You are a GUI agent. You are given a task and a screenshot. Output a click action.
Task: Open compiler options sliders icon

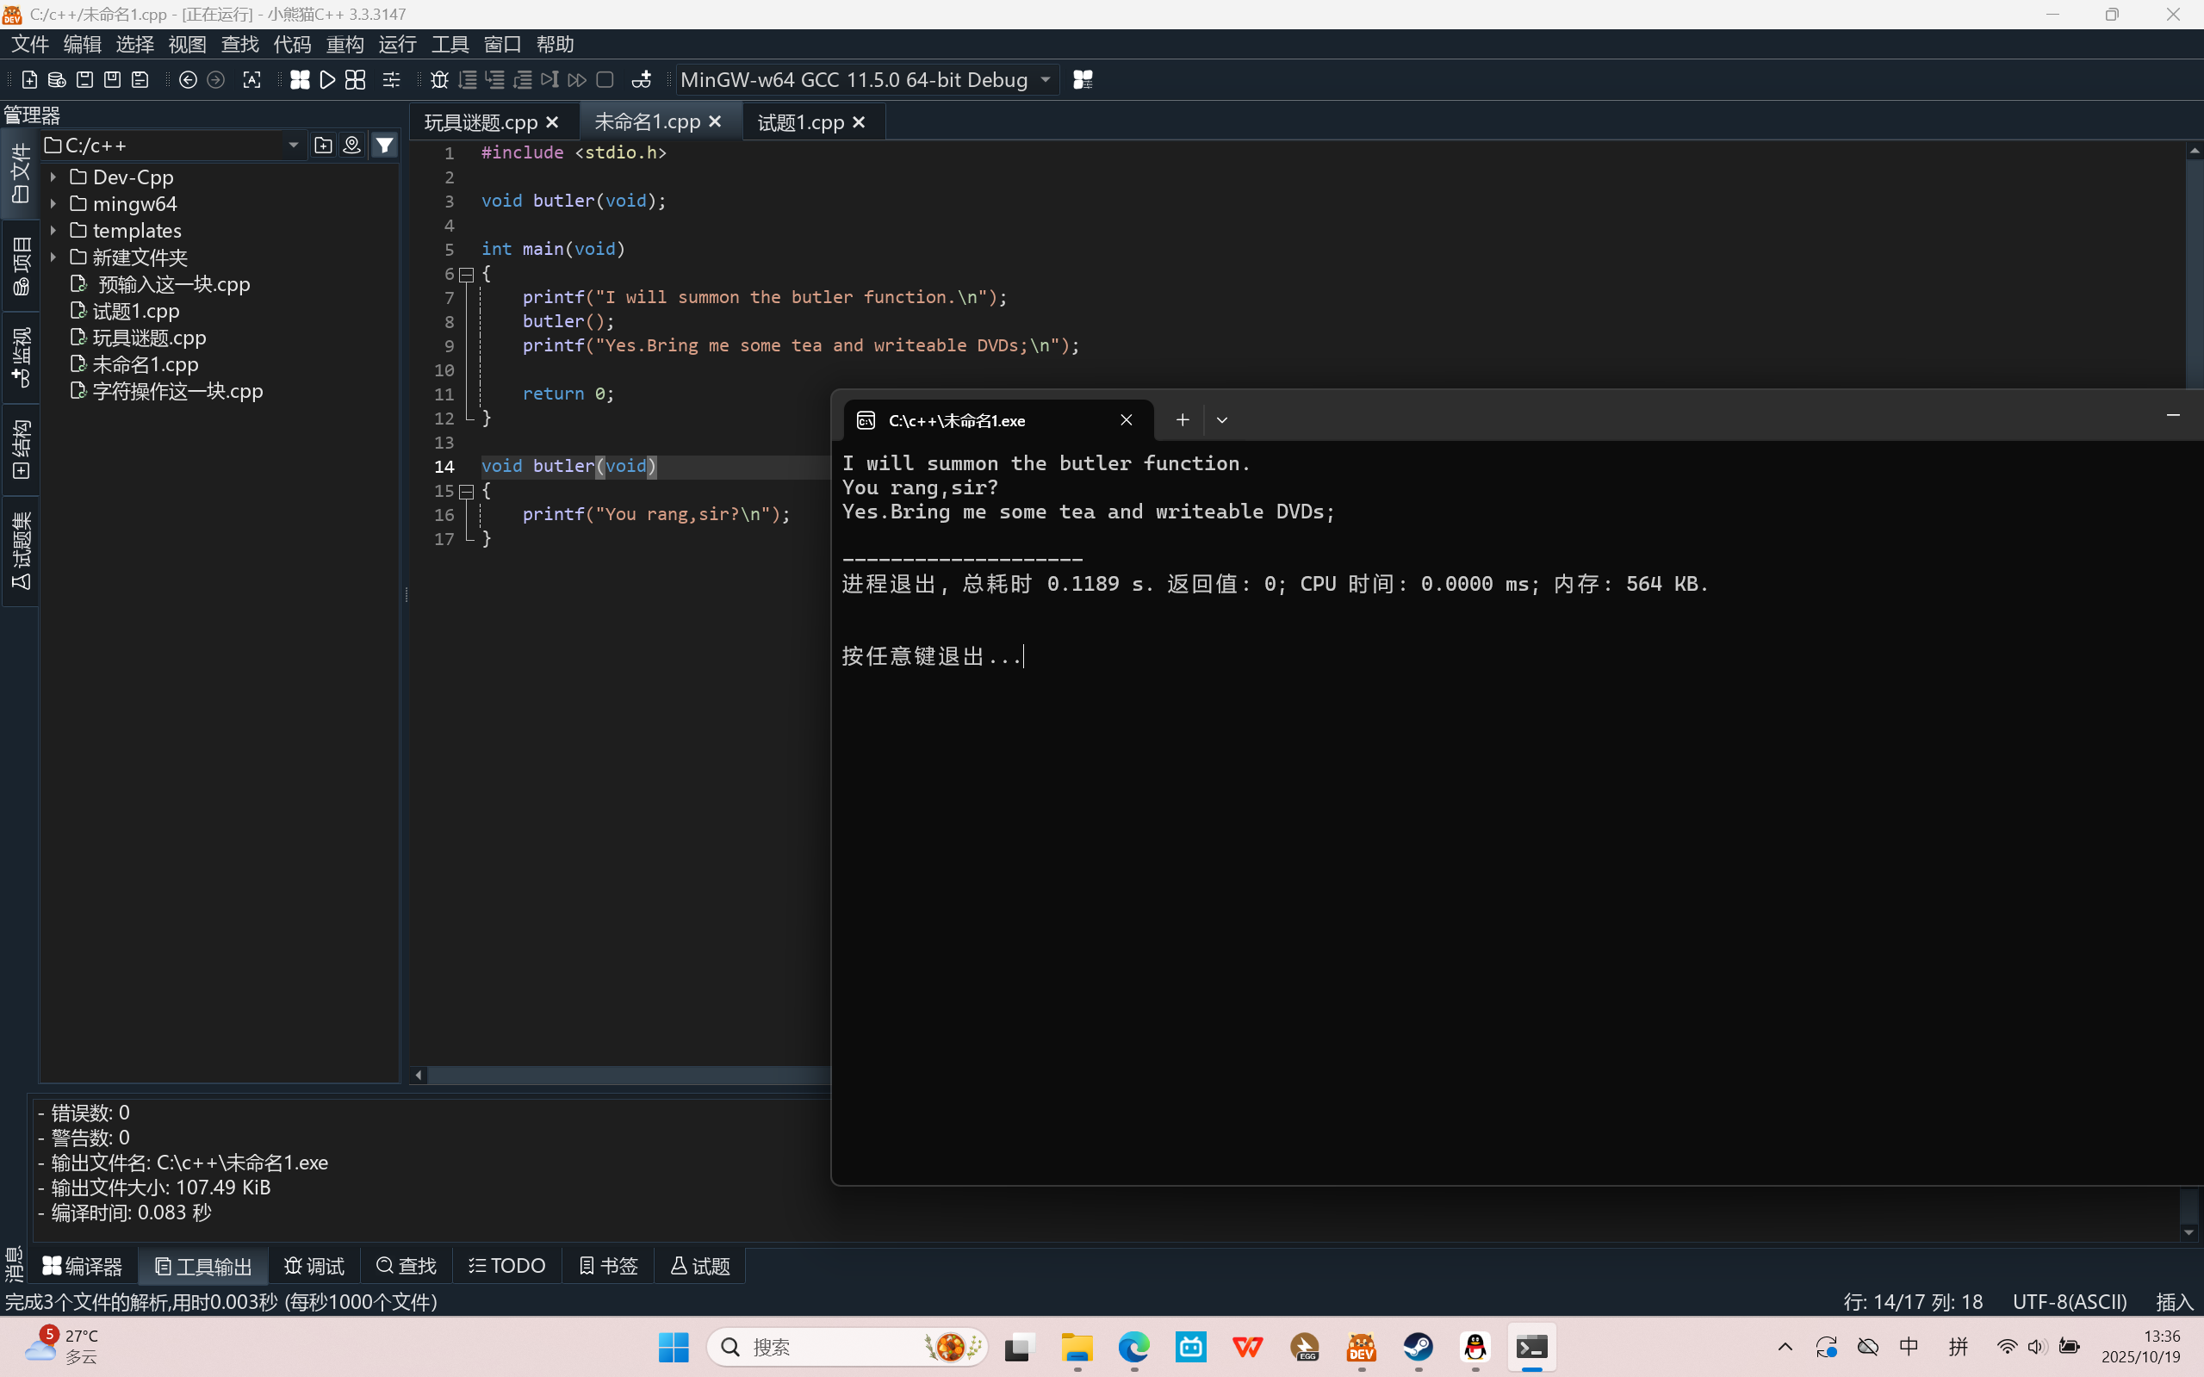click(392, 80)
